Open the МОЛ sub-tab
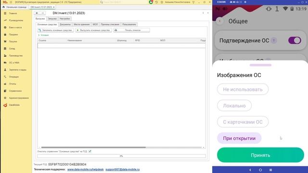Viewport: 308px width, 173px height. coord(95,25)
